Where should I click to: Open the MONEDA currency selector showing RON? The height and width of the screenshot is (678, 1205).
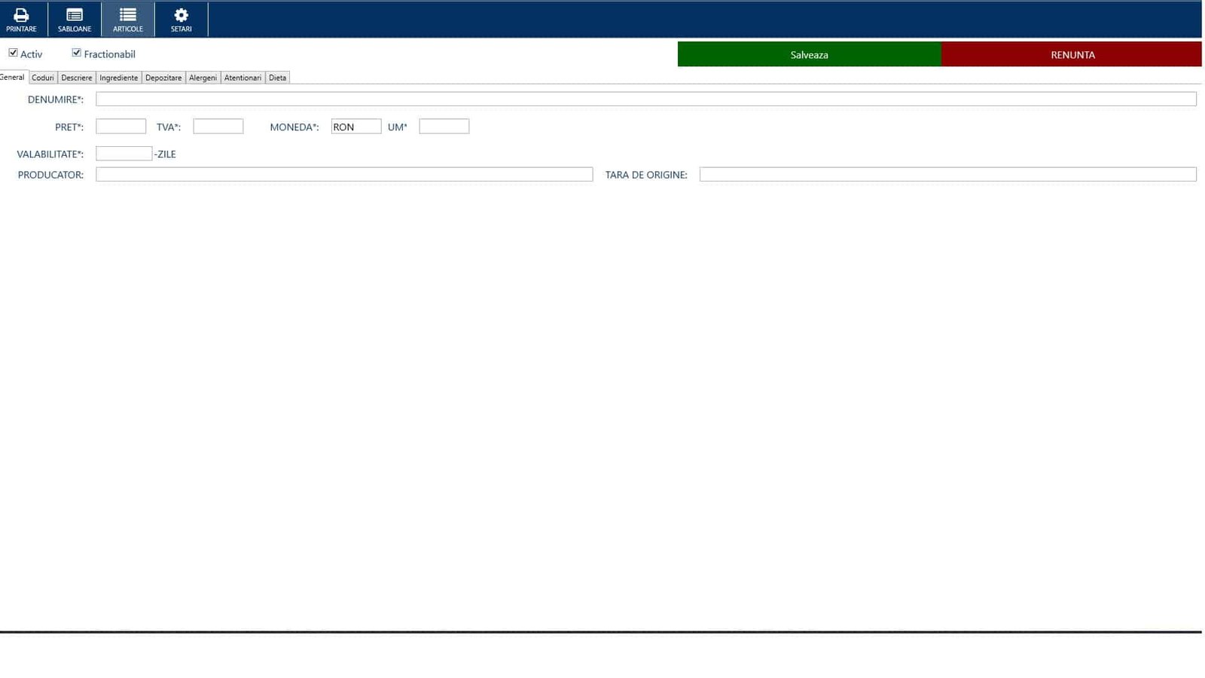coord(356,126)
